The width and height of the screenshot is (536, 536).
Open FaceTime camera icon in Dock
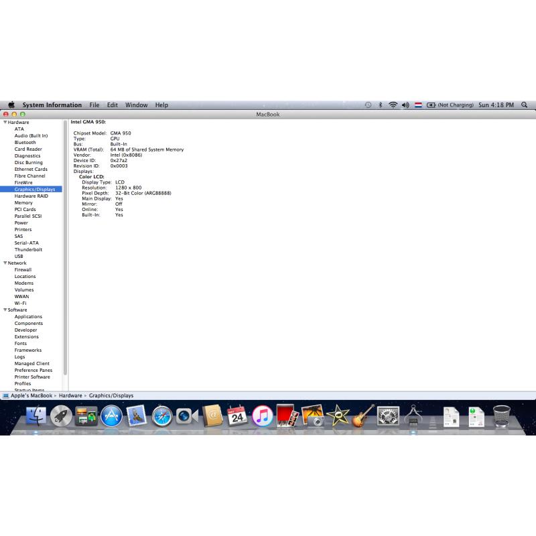pos(187,416)
